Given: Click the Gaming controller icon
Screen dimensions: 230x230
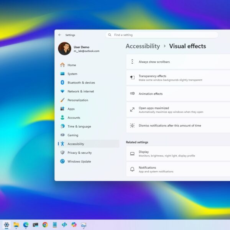Looking at the screenshot, I should pyautogui.click(x=62, y=135).
